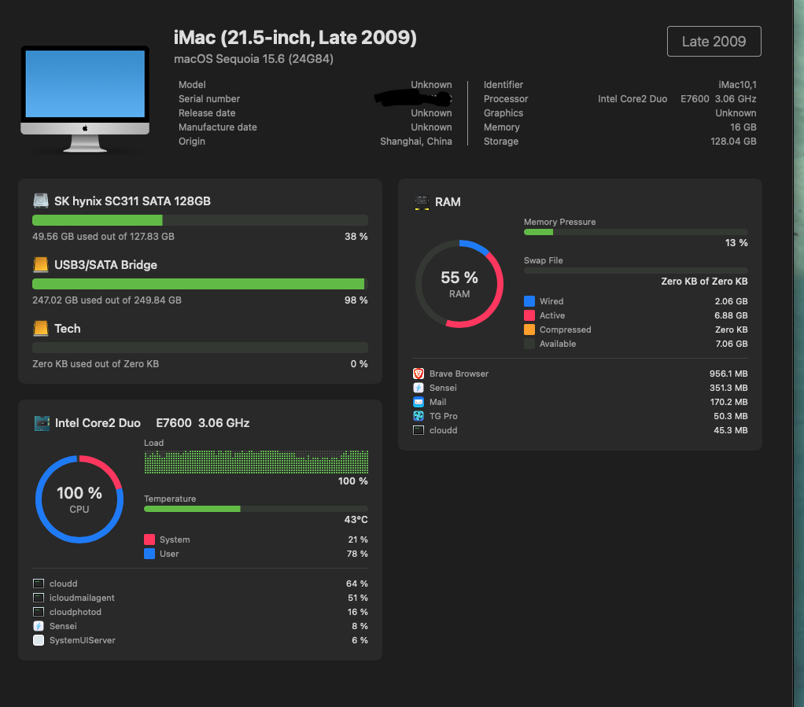Click the Zero KB of Zero KB swap text
The height and width of the screenshot is (707, 804).
[705, 281]
